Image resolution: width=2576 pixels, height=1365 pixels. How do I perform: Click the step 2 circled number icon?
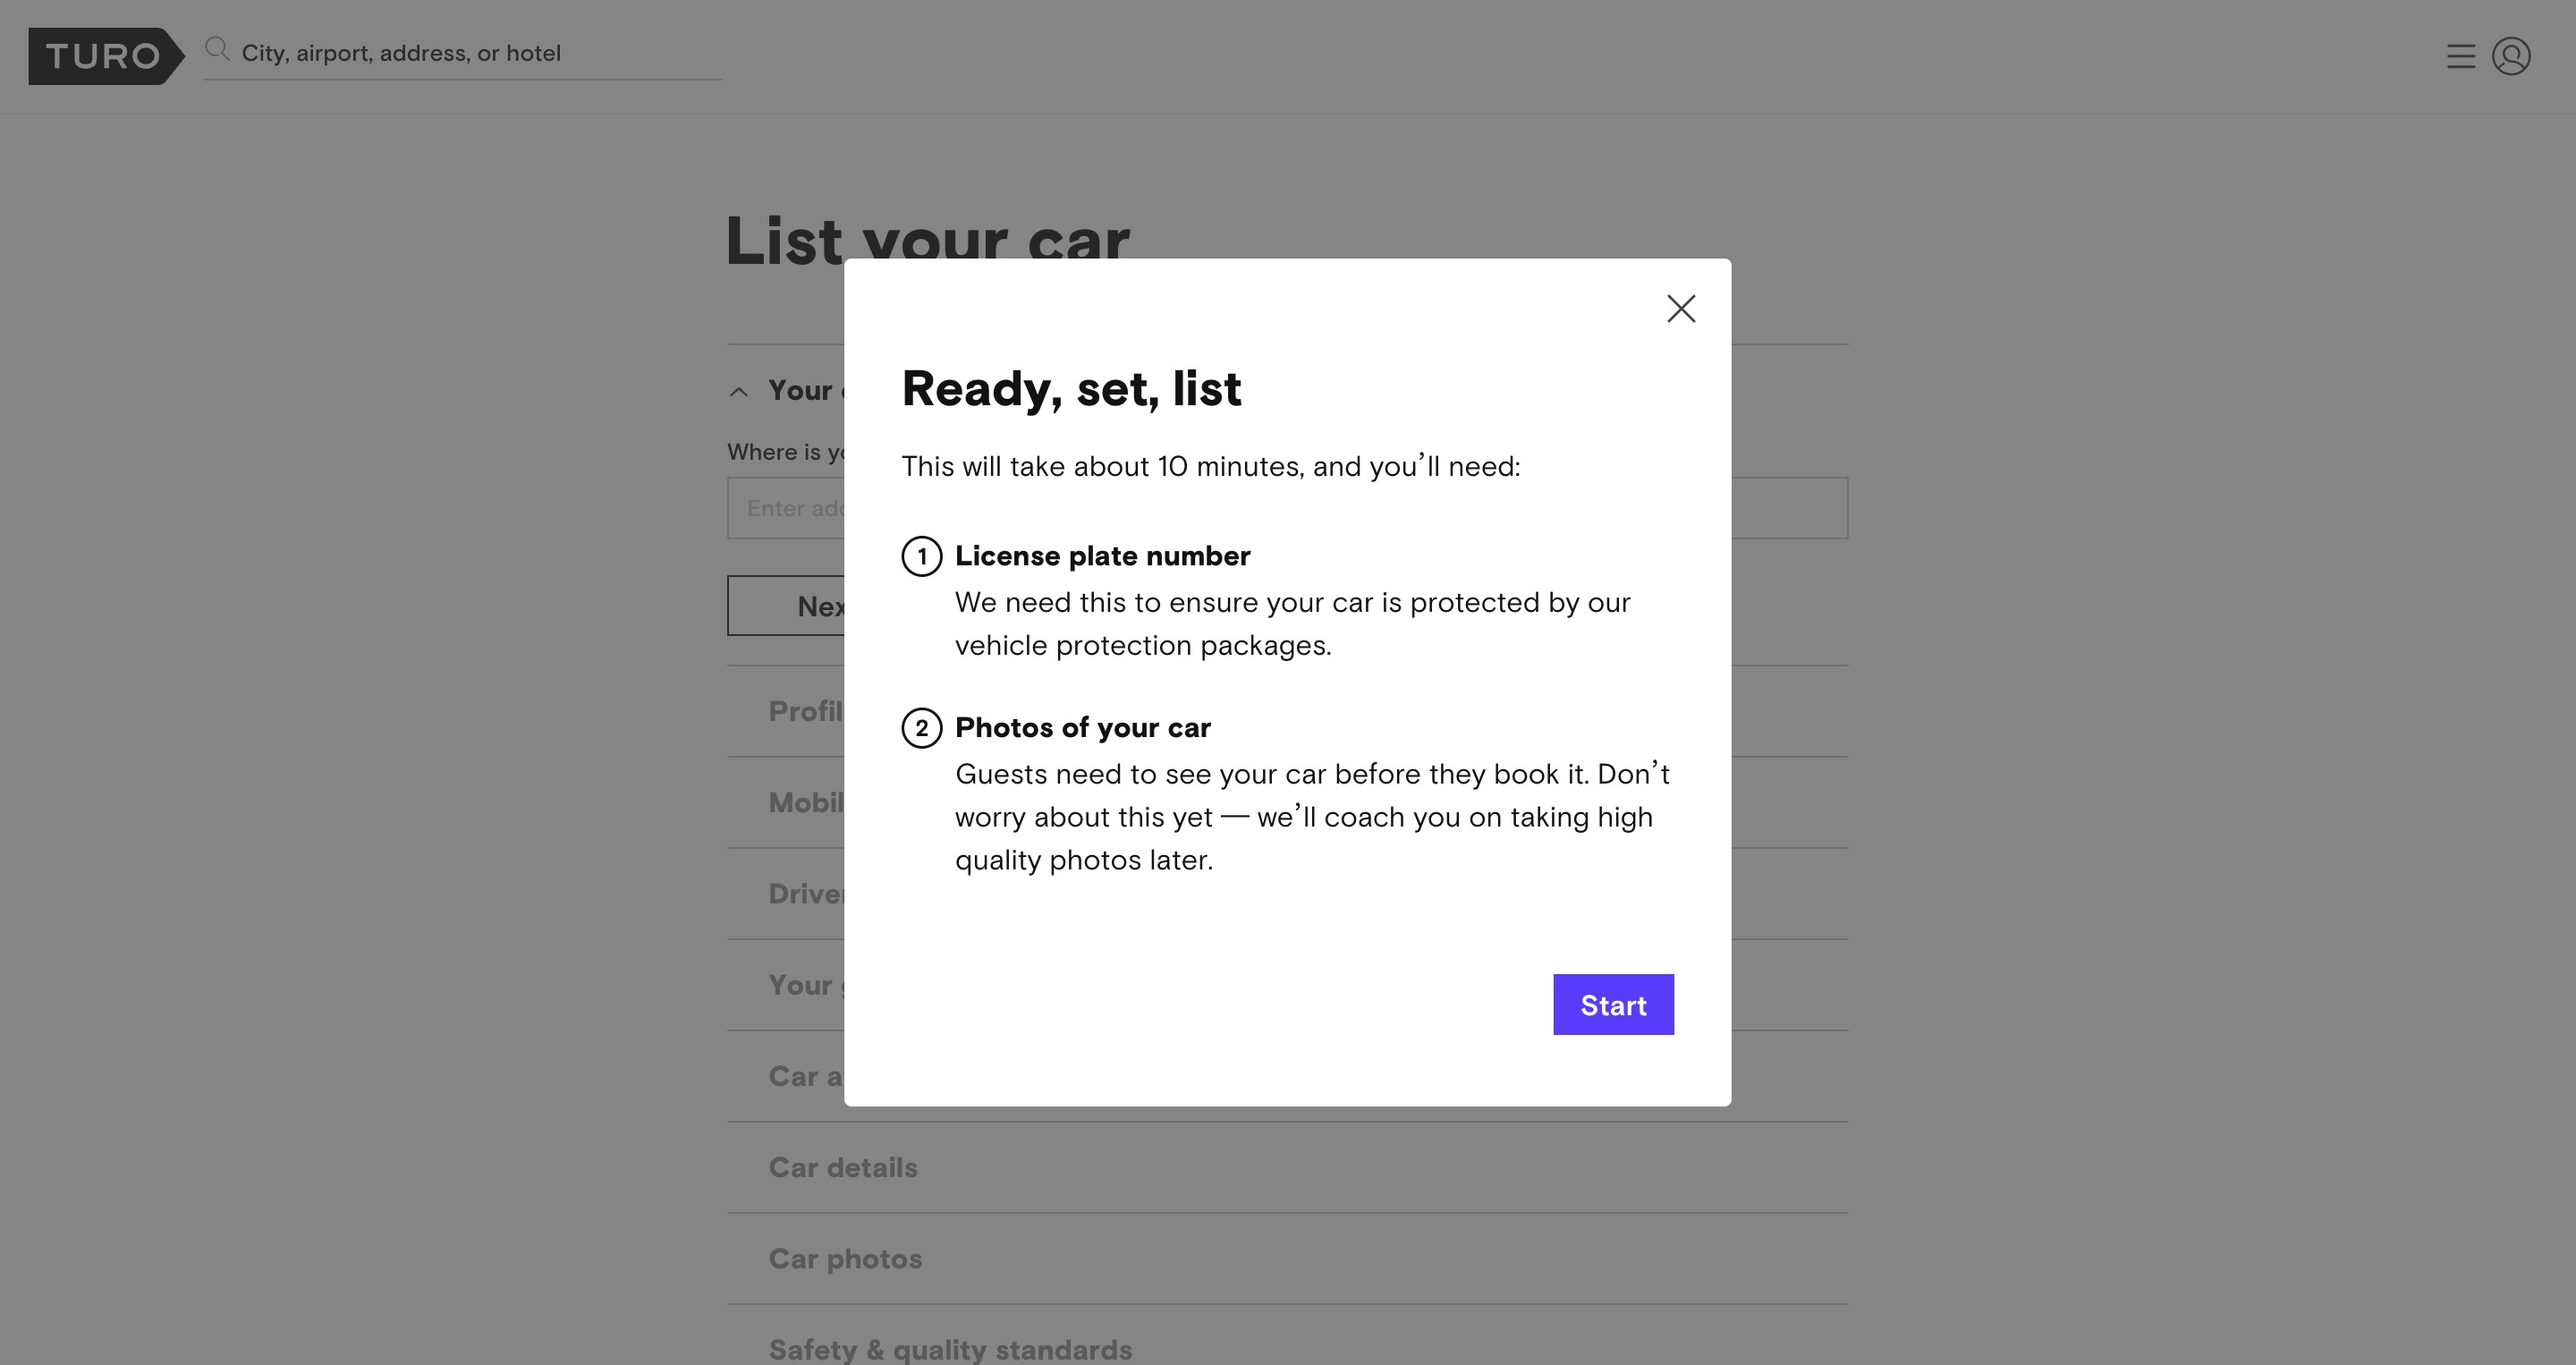pyautogui.click(x=922, y=728)
